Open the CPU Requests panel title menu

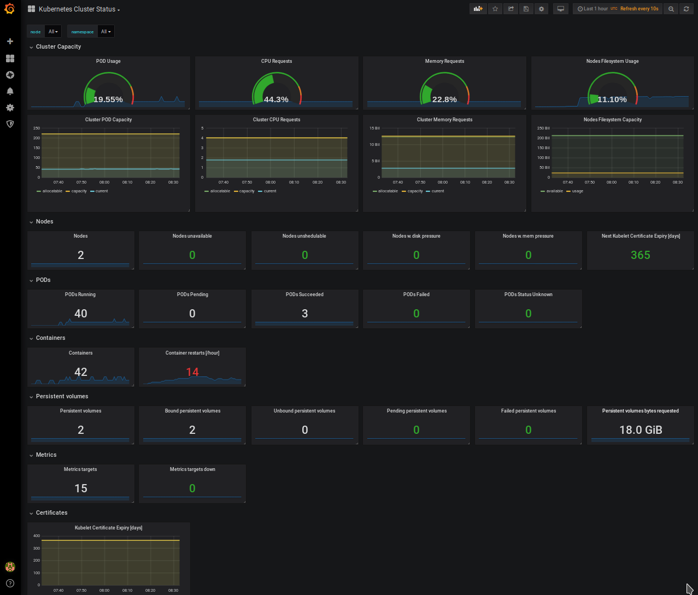pos(277,61)
